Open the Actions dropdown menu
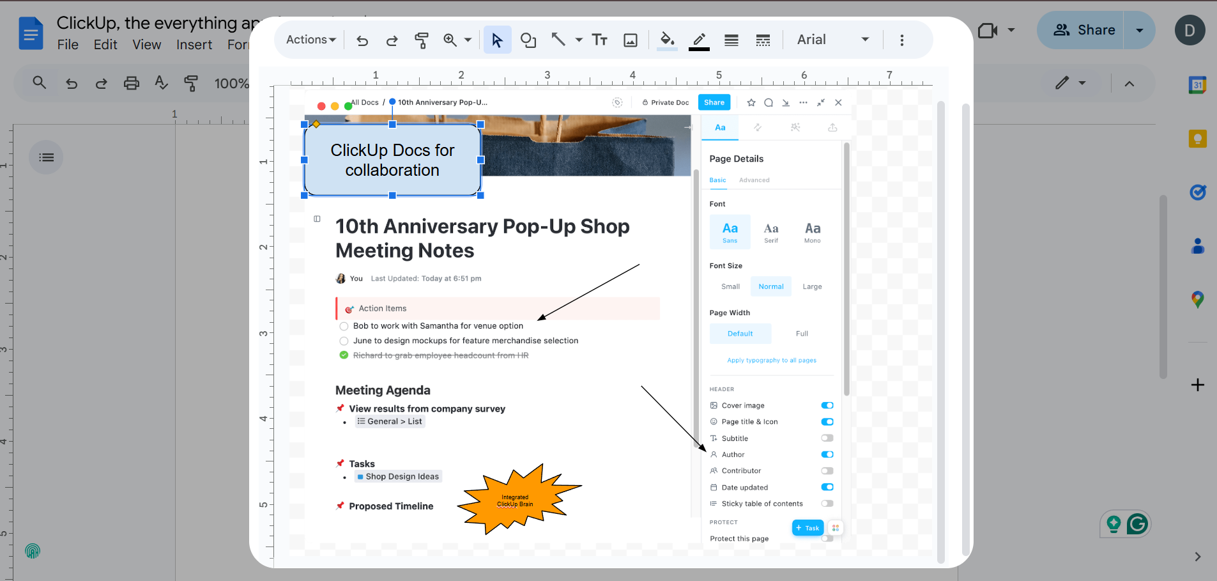This screenshot has width=1217, height=581. tap(309, 40)
